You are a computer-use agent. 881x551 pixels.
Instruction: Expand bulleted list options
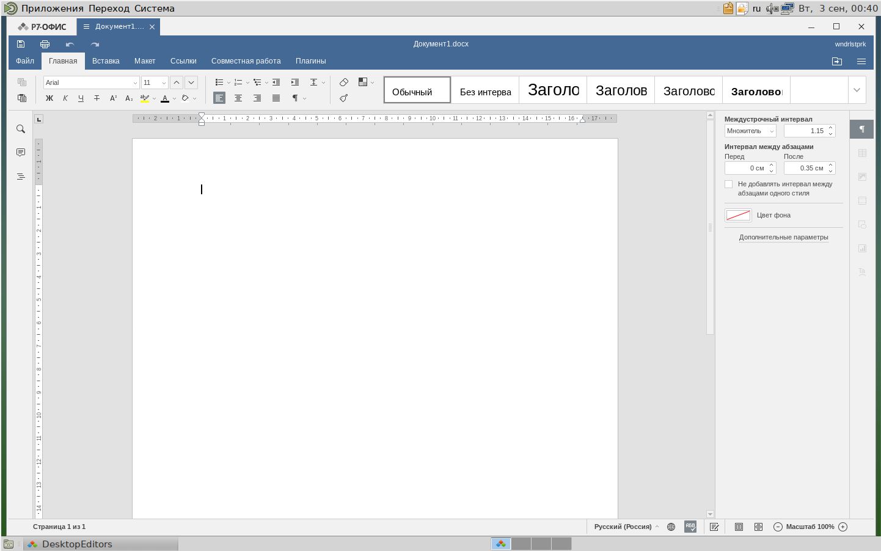(x=228, y=82)
